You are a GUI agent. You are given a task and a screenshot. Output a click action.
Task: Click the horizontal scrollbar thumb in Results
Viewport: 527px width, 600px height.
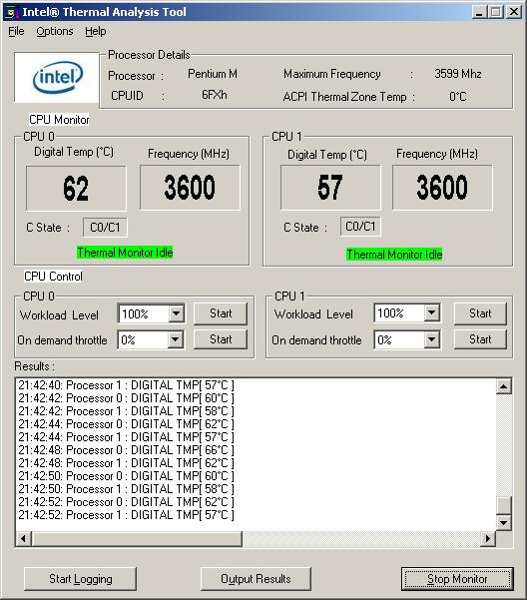(x=137, y=539)
